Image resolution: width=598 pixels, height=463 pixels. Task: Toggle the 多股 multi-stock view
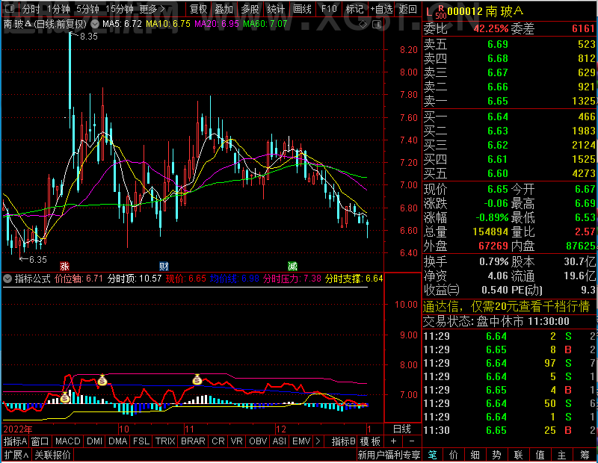pos(250,9)
